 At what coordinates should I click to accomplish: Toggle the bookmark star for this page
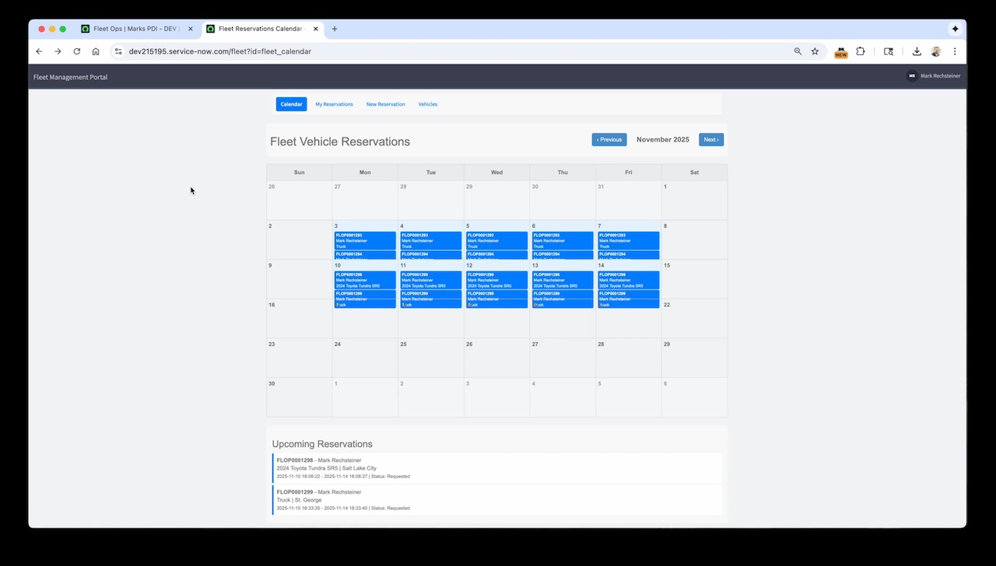[x=815, y=51]
